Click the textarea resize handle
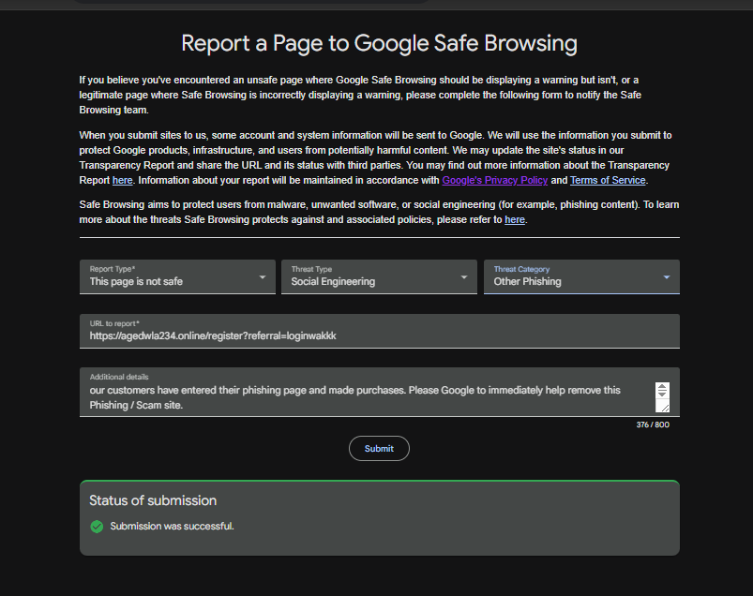Viewport: 753px width, 596px height. coord(664,408)
